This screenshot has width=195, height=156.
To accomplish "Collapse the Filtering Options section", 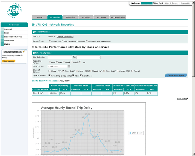I will coord(34,53).
